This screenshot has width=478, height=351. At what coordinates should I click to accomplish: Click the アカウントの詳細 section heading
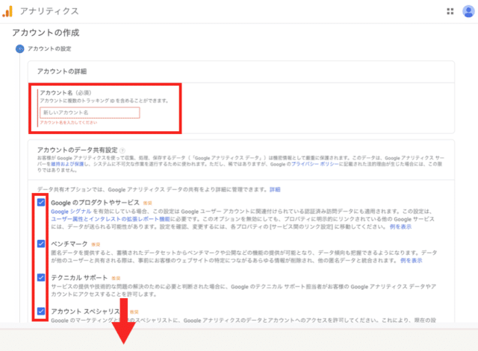tap(62, 72)
